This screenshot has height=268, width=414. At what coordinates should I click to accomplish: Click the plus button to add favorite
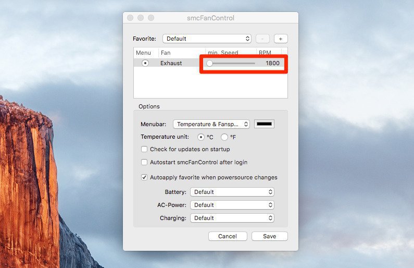(281, 39)
